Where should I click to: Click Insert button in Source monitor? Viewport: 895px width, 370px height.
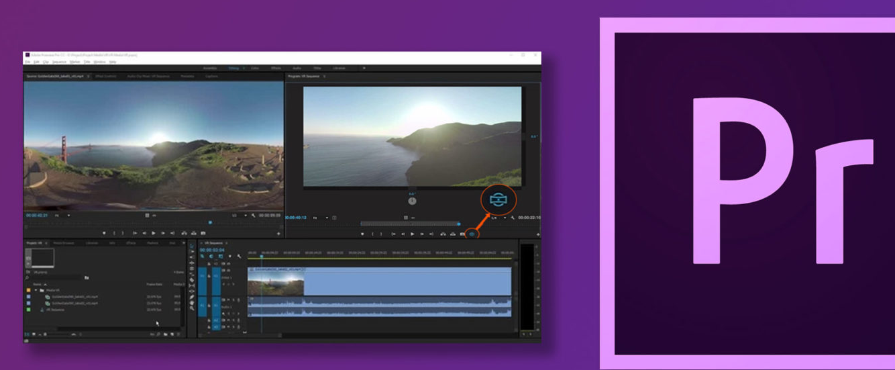[184, 233]
